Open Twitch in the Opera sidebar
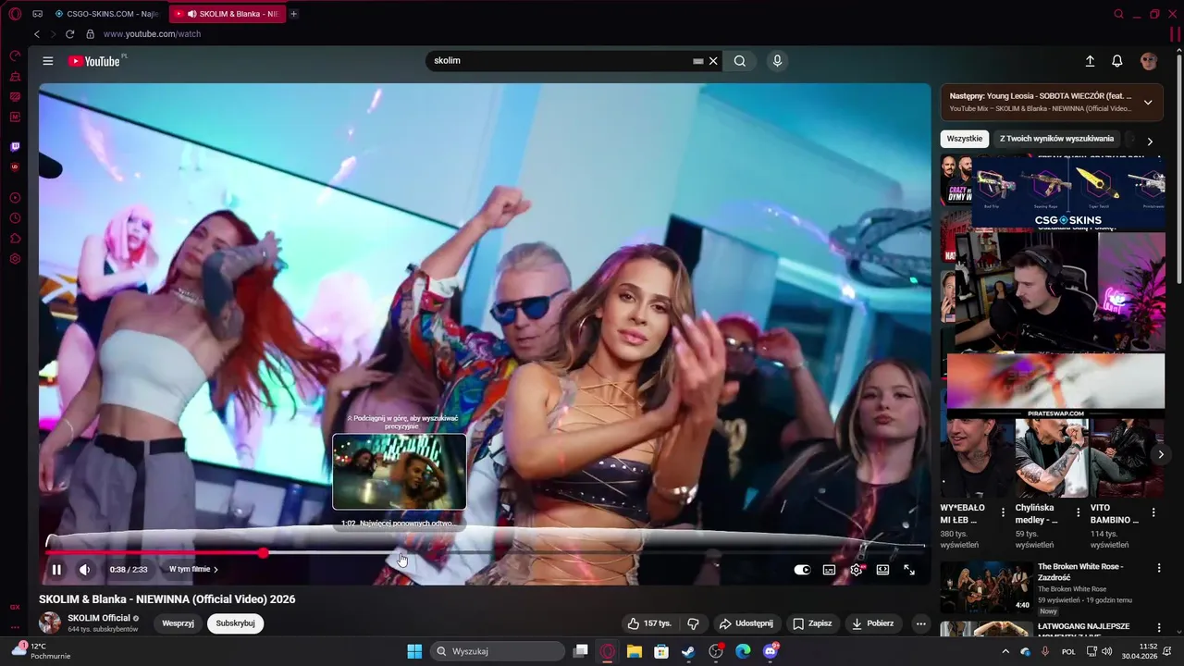Viewport: 1184px width, 666px height. coord(15,147)
